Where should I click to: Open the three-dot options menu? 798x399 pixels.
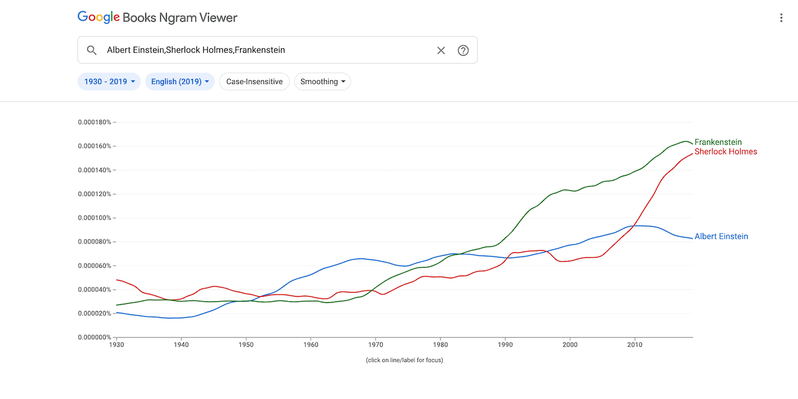tap(781, 17)
